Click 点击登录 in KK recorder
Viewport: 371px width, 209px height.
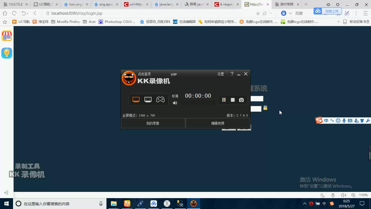144,74
